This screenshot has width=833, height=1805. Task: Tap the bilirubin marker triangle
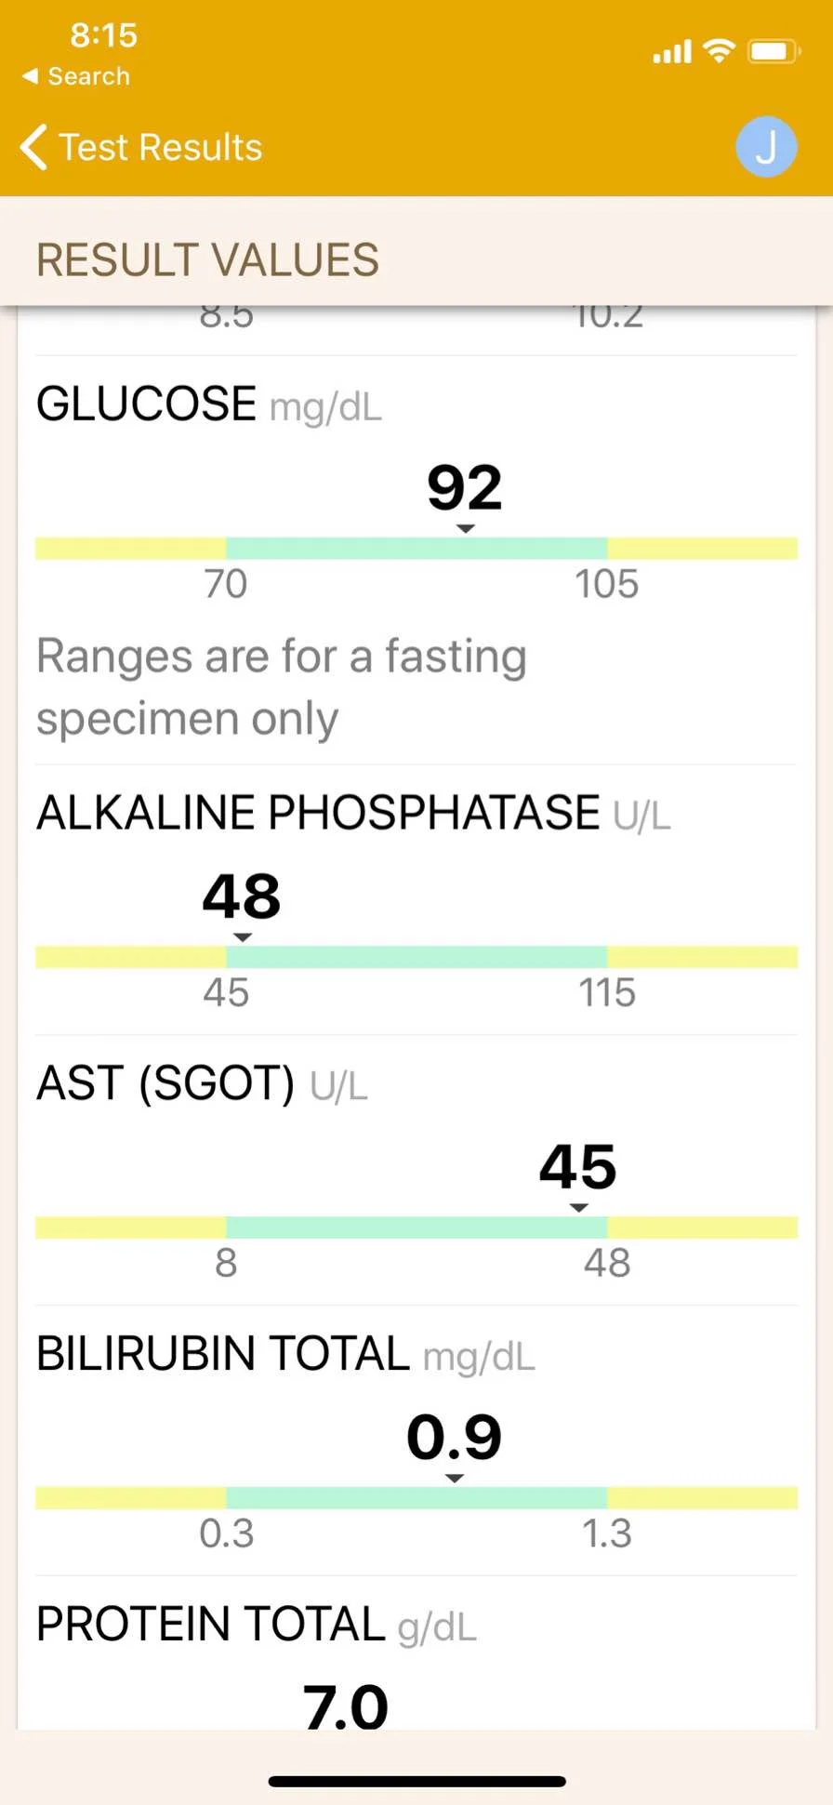tap(454, 1478)
